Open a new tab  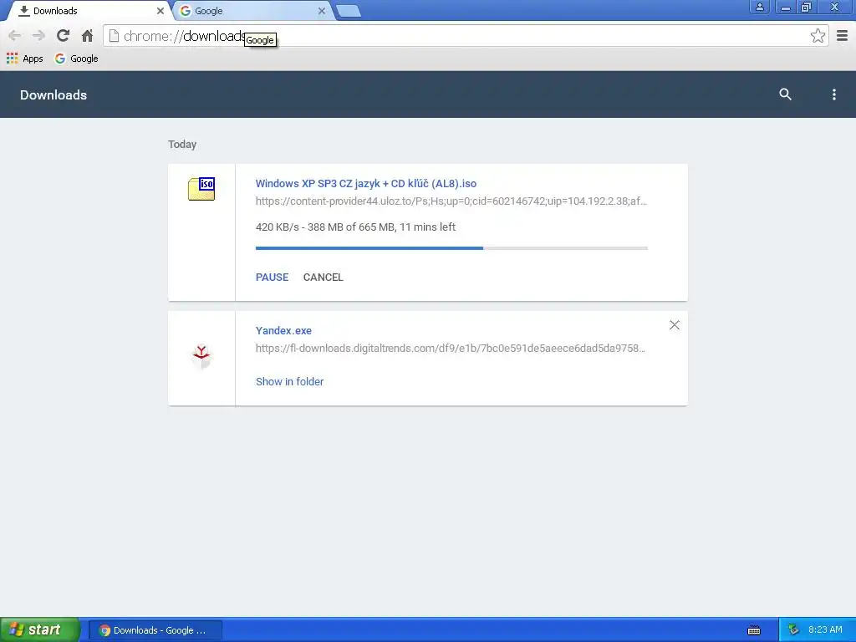[x=349, y=11]
